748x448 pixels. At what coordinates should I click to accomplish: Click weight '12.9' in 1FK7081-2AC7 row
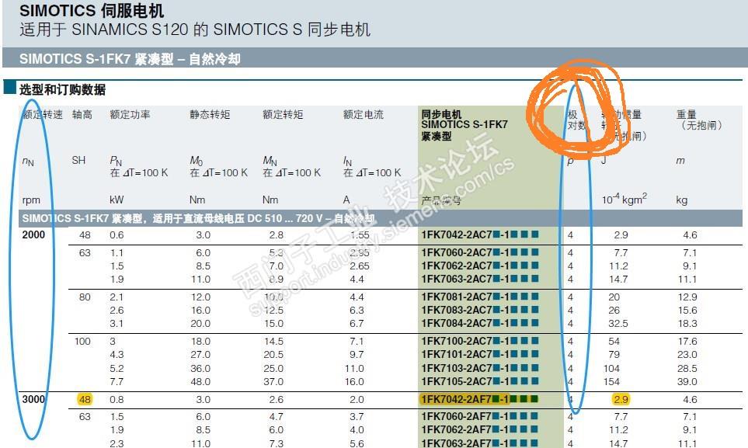pos(687,297)
